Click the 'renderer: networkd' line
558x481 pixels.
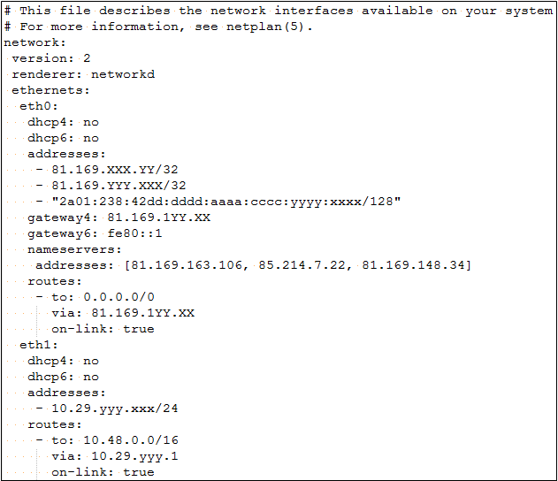click(x=83, y=74)
